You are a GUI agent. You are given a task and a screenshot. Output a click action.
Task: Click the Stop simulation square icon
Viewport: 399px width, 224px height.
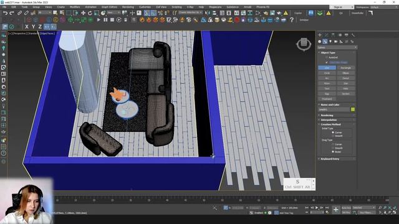tap(112, 20)
